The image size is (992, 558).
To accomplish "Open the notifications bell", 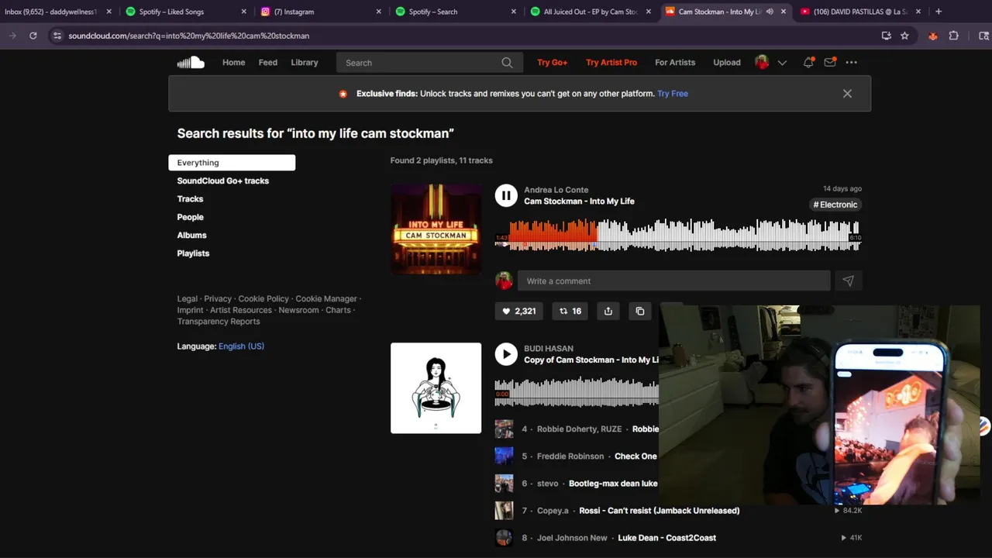I will 808,63.
